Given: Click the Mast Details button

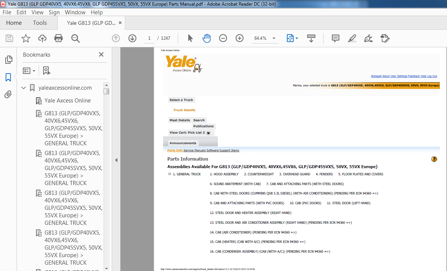Looking at the screenshot, I should tap(180, 120).
